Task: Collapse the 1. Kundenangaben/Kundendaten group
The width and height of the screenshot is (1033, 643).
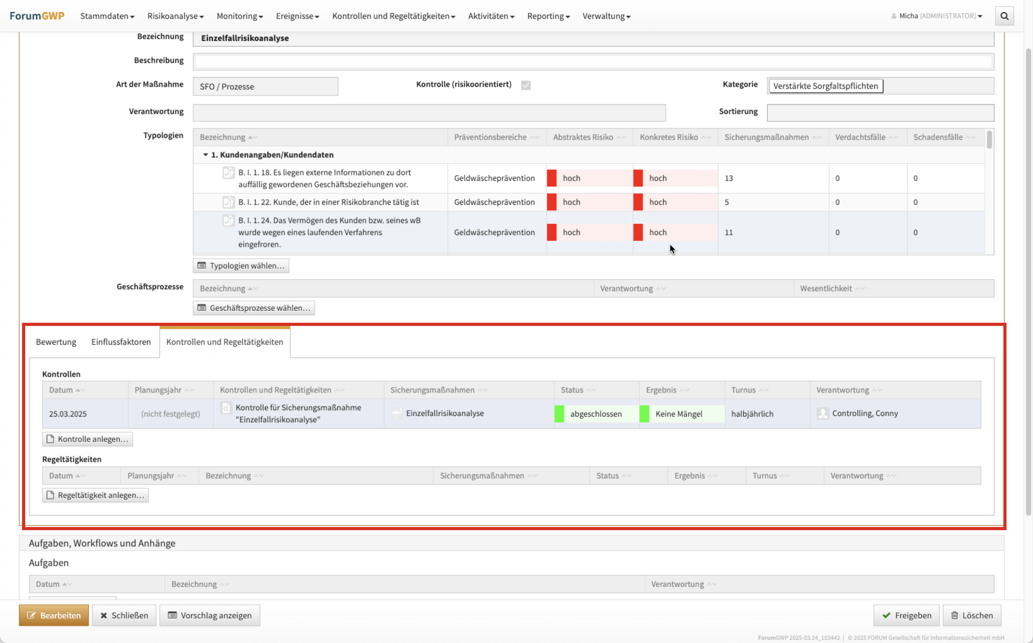Action: (205, 155)
